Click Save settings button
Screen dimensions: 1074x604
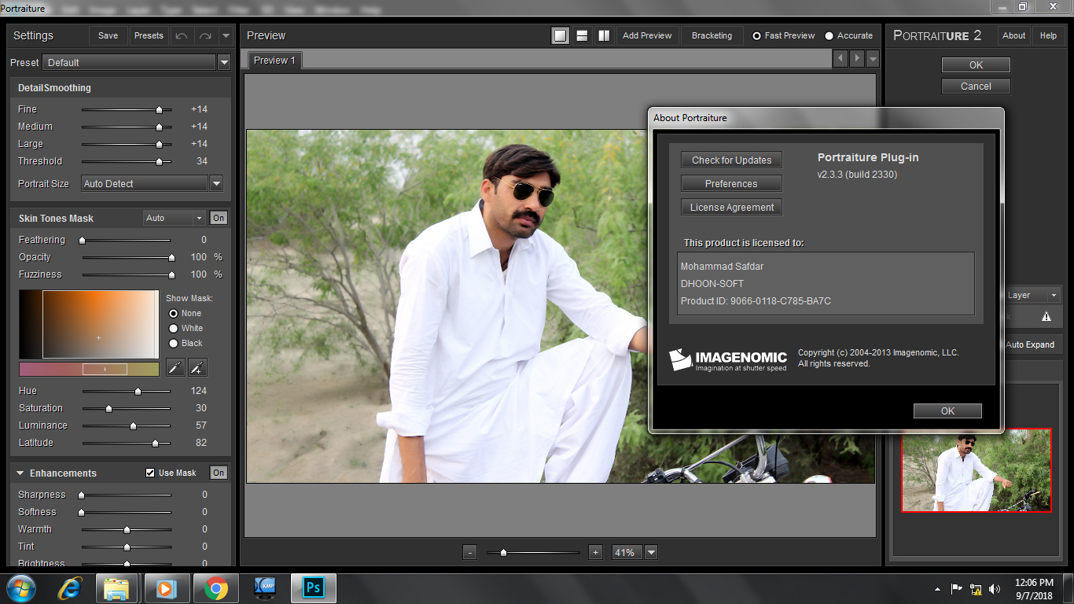pos(109,35)
